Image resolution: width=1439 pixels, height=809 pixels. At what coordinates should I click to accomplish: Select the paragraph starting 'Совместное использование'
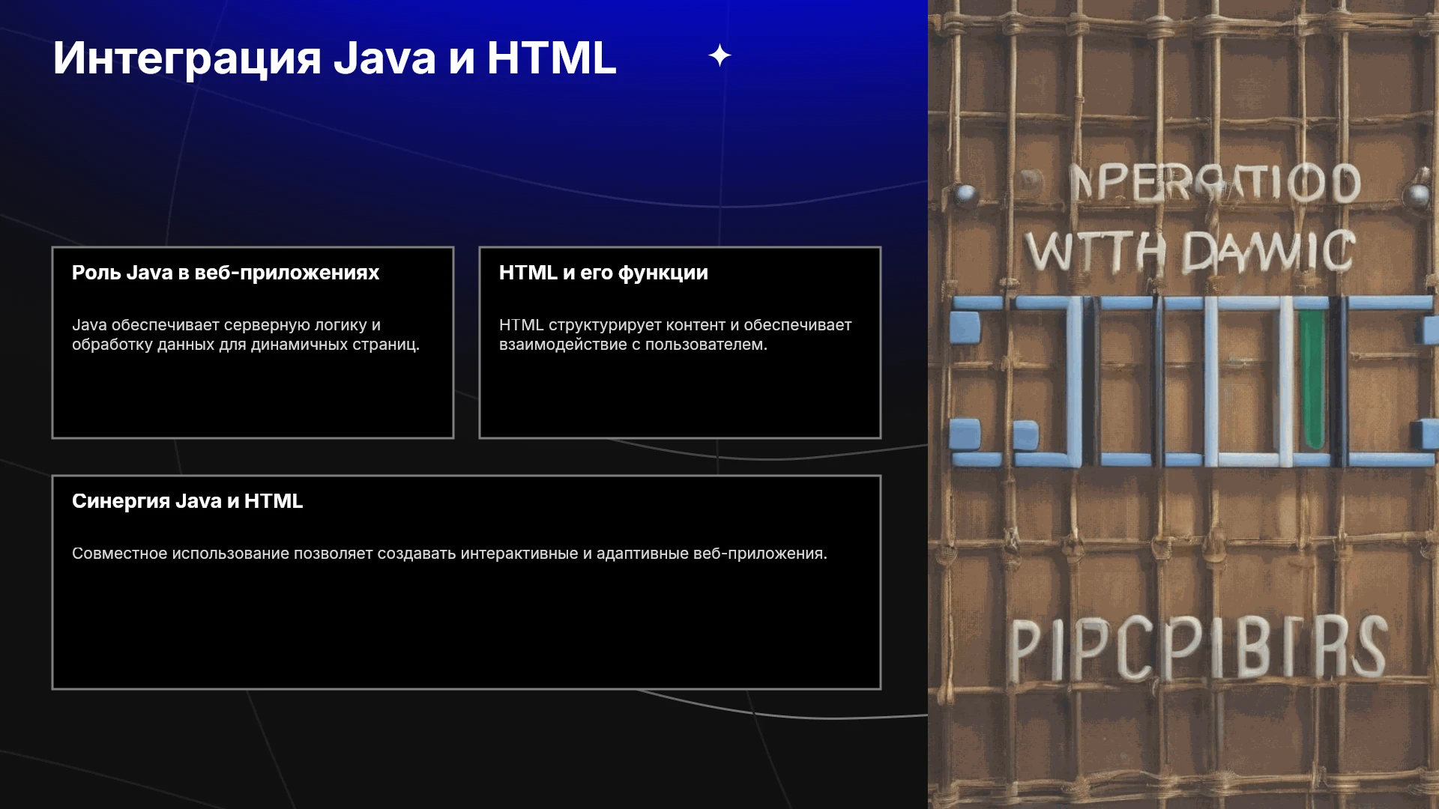pyautogui.click(x=450, y=554)
